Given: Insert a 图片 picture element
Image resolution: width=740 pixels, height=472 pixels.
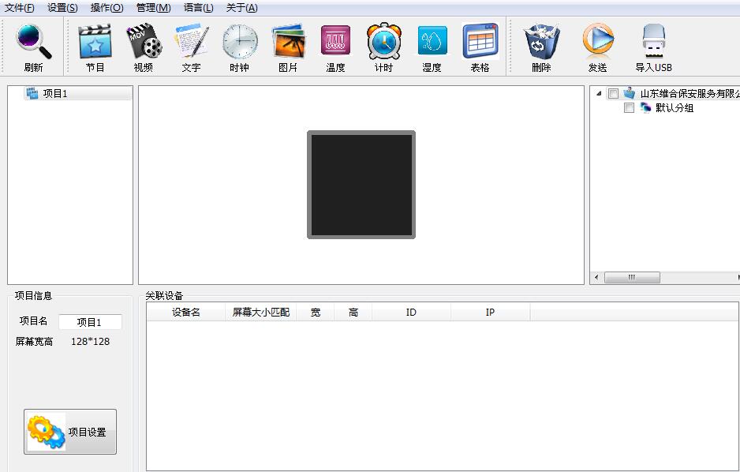Looking at the screenshot, I should 288,42.
